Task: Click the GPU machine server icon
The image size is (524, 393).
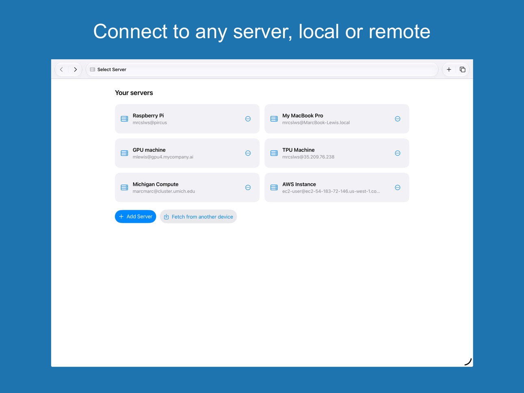Action: point(124,153)
